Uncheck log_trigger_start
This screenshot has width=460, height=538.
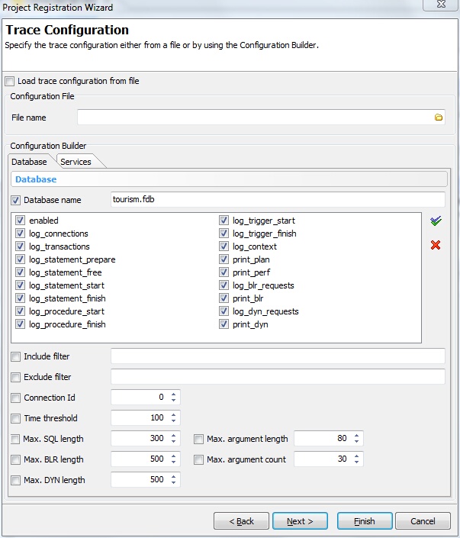[x=224, y=221]
